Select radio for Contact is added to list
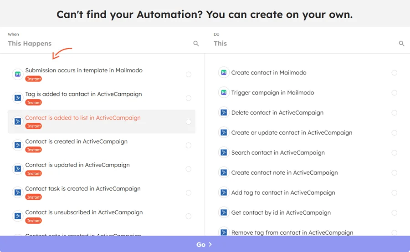The image size is (410, 252). click(189, 122)
